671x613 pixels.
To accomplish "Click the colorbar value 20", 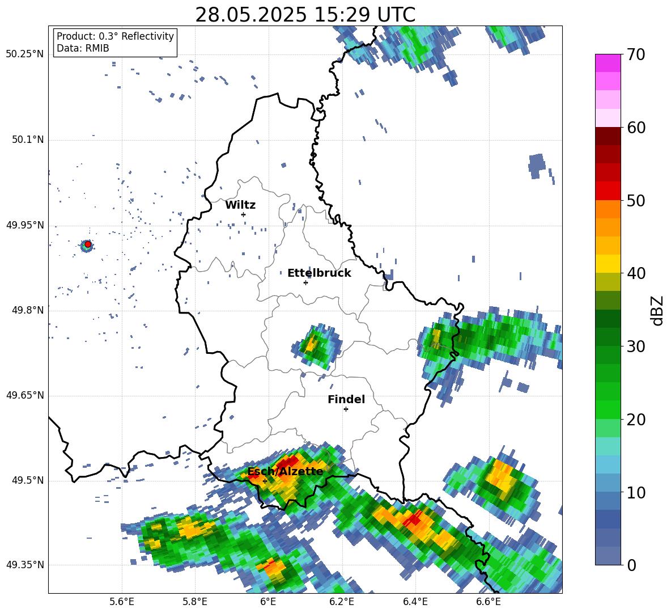I will [x=635, y=420].
